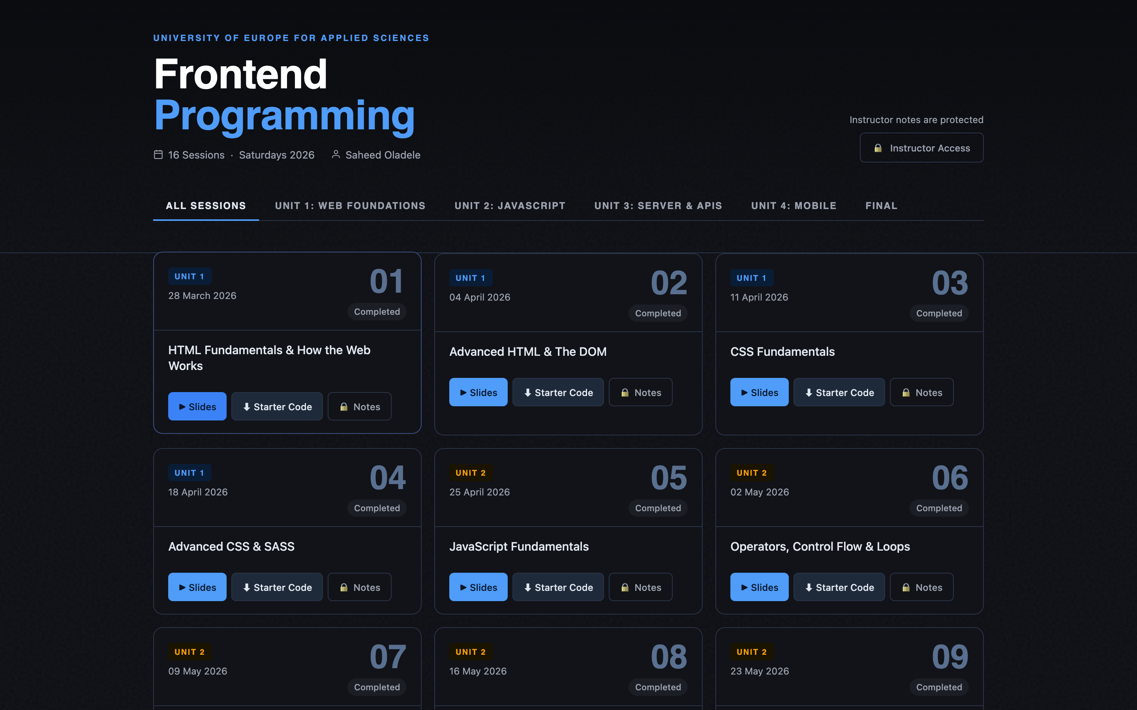Download Starter Code for Advanced HTML & DOM

click(558, 392)
